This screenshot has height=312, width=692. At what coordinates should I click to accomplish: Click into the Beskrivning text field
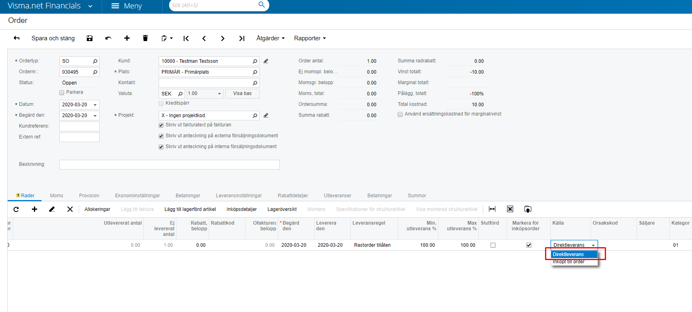[169, 165]
